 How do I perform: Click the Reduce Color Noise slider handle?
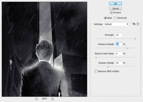pyautogui.click(x=96, y=57)
